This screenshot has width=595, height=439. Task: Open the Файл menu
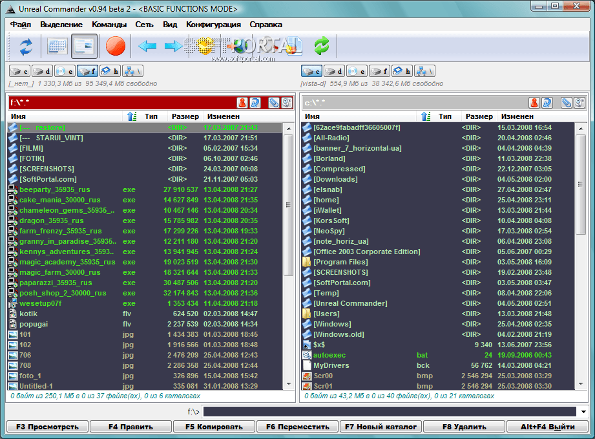pos(21,25)
